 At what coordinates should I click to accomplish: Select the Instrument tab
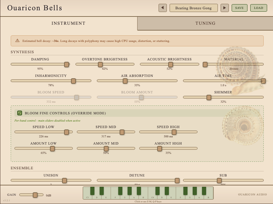(68, 23)
